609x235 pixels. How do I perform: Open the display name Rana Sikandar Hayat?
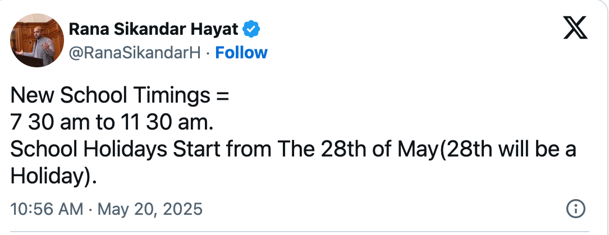coord(153,29)
